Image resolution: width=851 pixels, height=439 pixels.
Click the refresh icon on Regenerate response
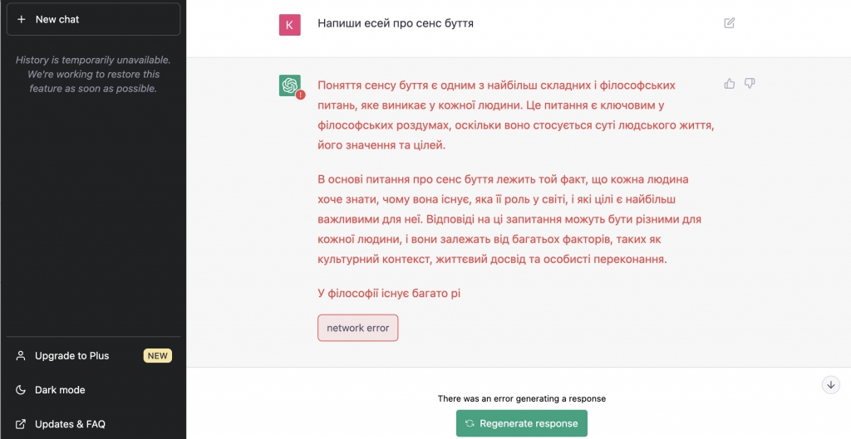click(x=470, y=423)
